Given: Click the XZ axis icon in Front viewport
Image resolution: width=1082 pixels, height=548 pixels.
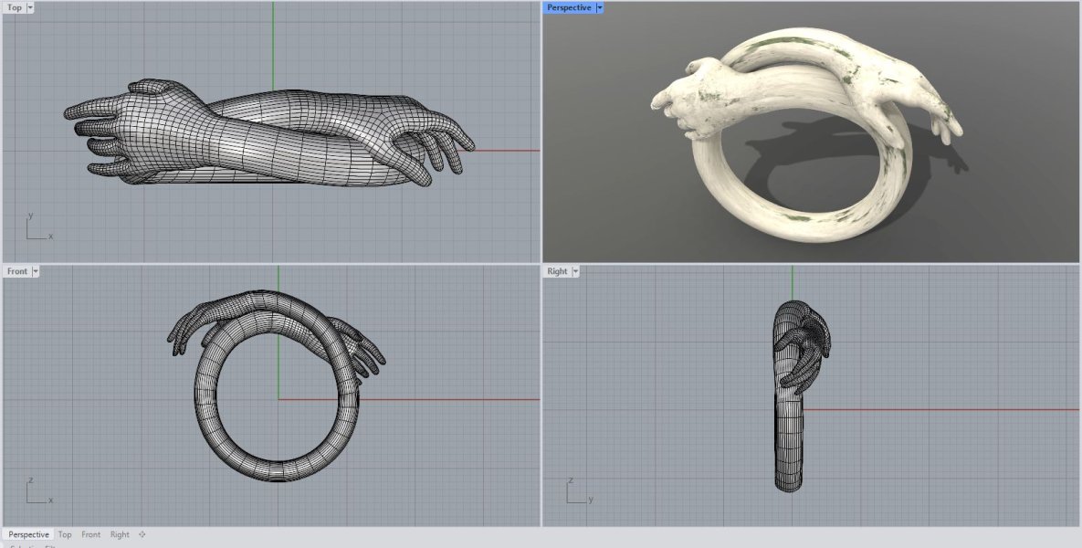Looking at the screenshot, I should coord(37,492).
